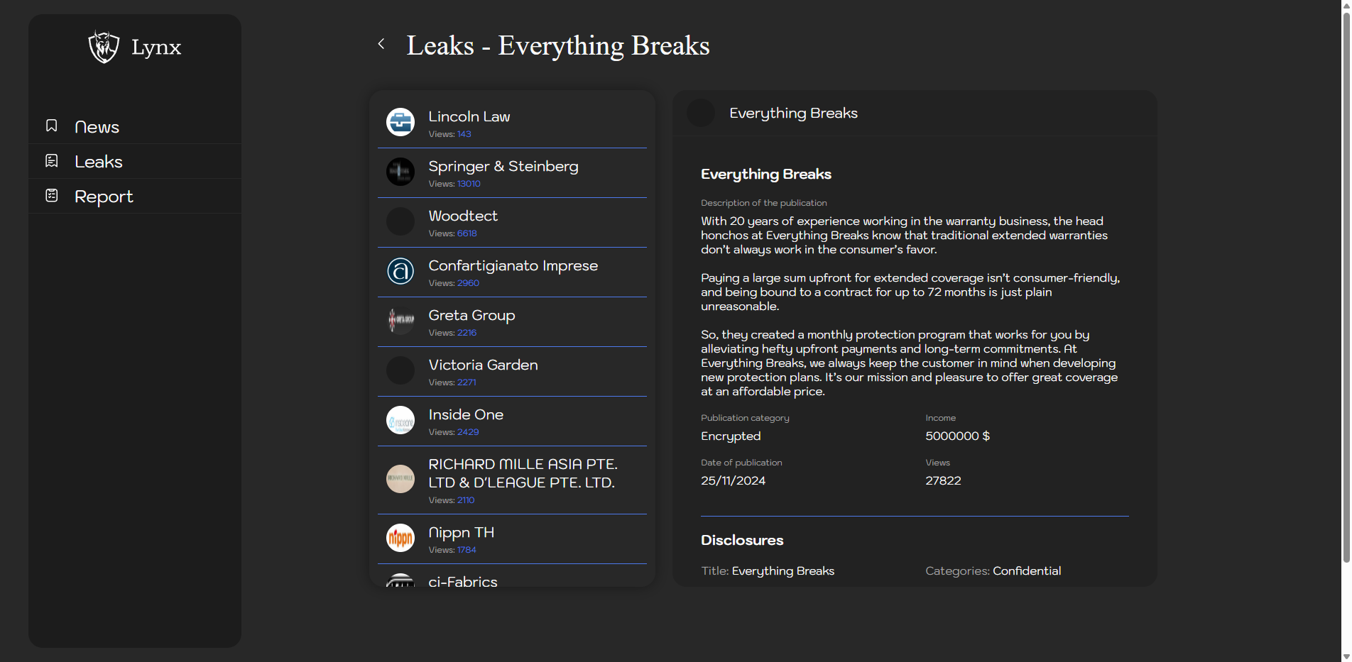
Task: Select the Leaks menu item
Action: coord(99,162)
